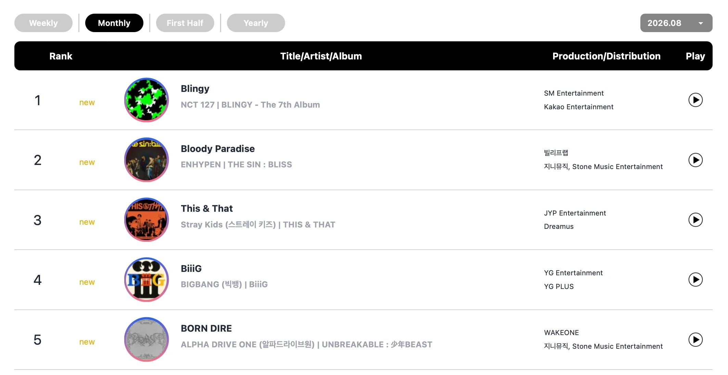Open the 2026.08 date dropdown
728x375 pixels.
coord(676,23)
